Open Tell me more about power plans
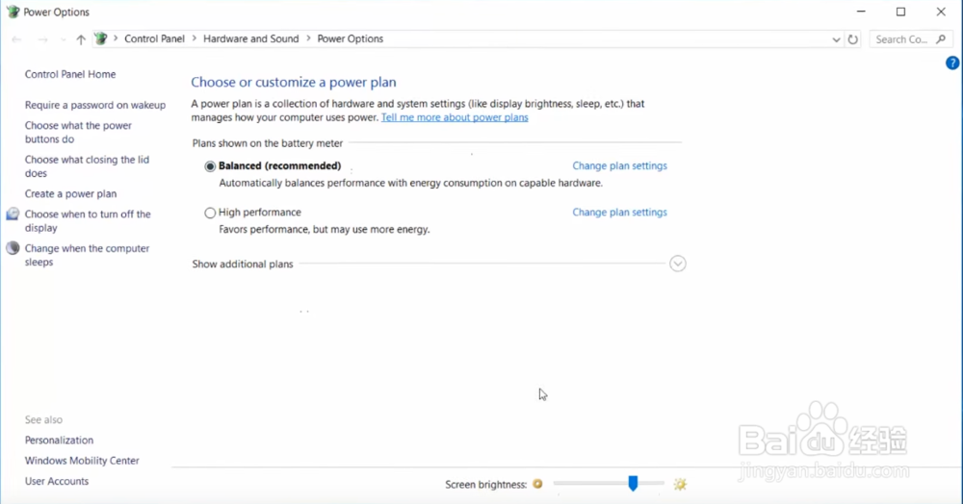 click(x=455, y=117)
